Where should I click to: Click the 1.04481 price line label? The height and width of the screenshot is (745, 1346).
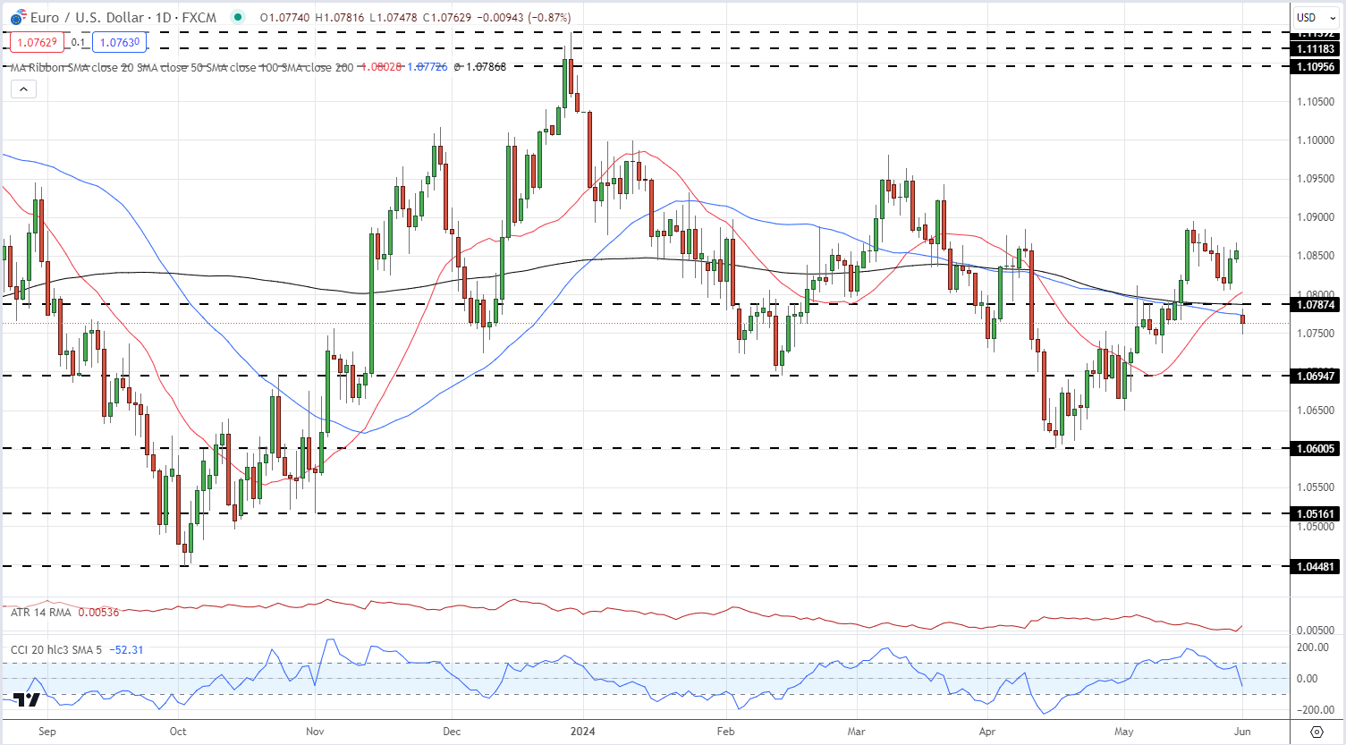tap(1316, 566)
